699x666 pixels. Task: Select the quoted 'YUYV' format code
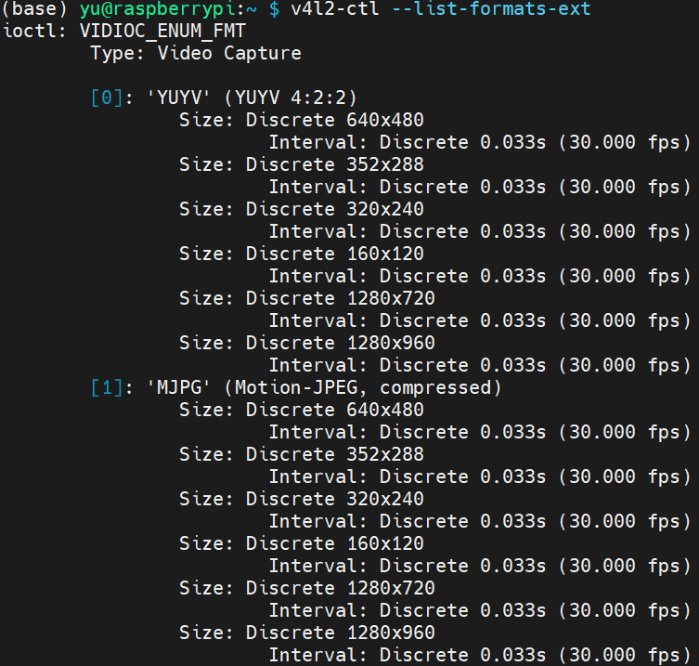[179, 98]
